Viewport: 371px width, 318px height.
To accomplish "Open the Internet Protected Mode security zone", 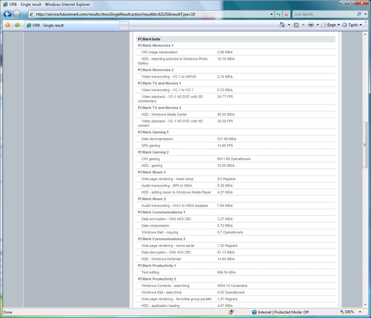I will pyautogui.click(x=280, y=312).
